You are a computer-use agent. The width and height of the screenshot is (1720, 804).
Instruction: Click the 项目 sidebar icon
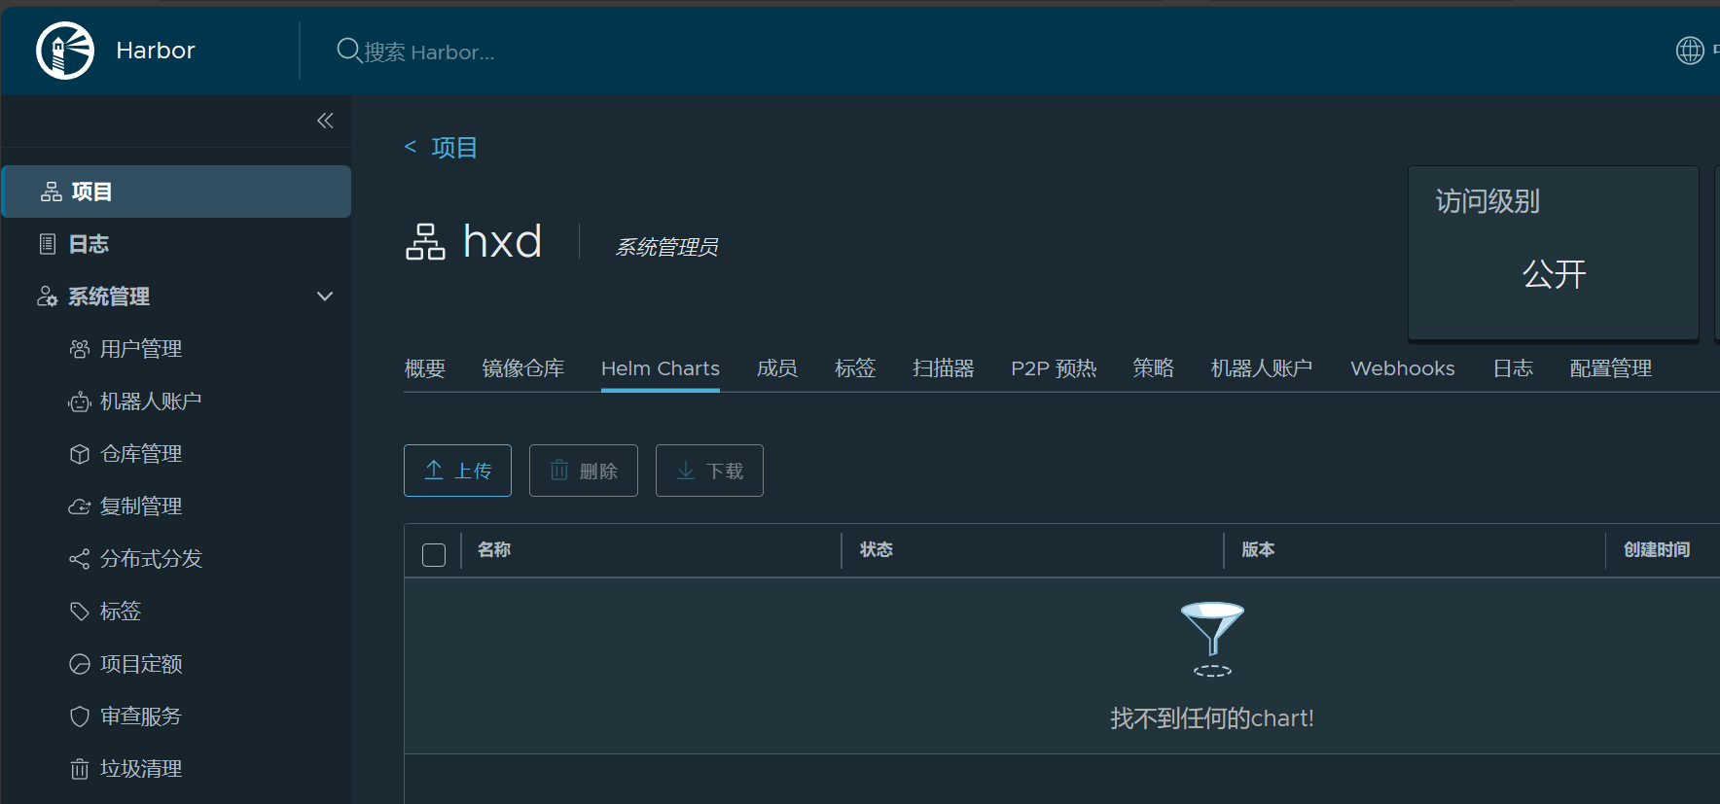pos(52,192)
